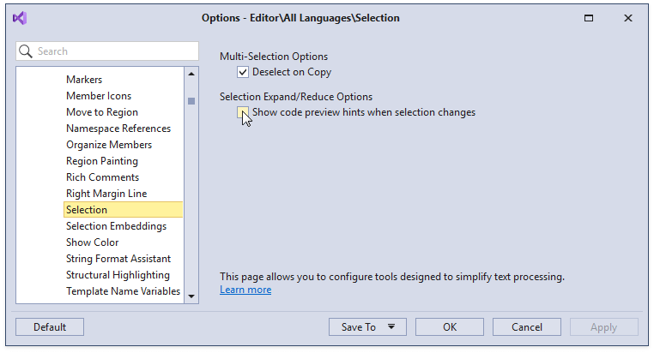Click the list scrollbar thumb
Image resolution: width=654 pixels, height=353 pixels.
point(191,100)
